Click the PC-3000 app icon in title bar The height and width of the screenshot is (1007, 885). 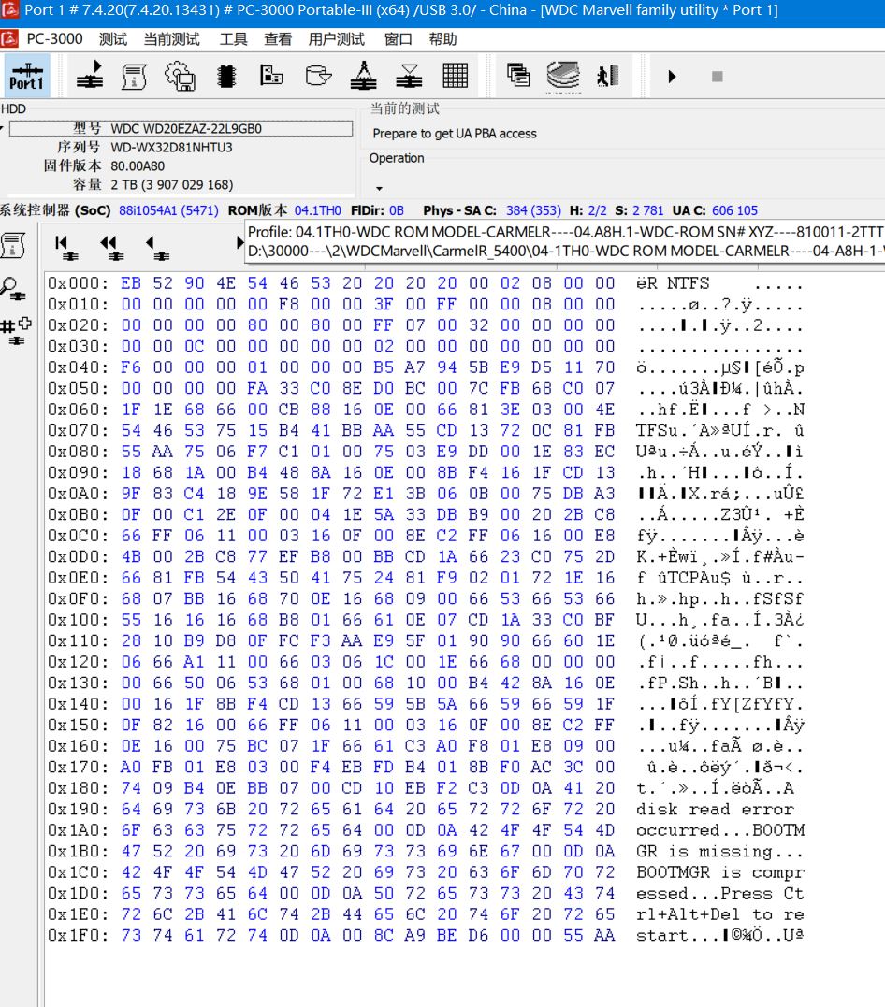coord(9,10)
